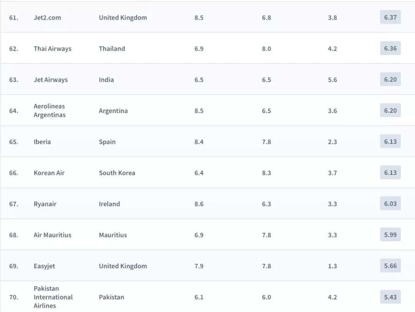This screenshot has height=312, width=415.
Task: Select the Iberia airline name
Action: tap(42, 142)
